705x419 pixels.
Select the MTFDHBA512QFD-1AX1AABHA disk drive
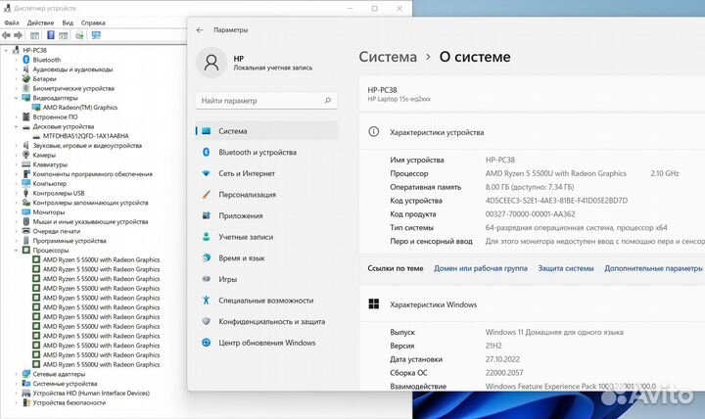click(86, 136)
